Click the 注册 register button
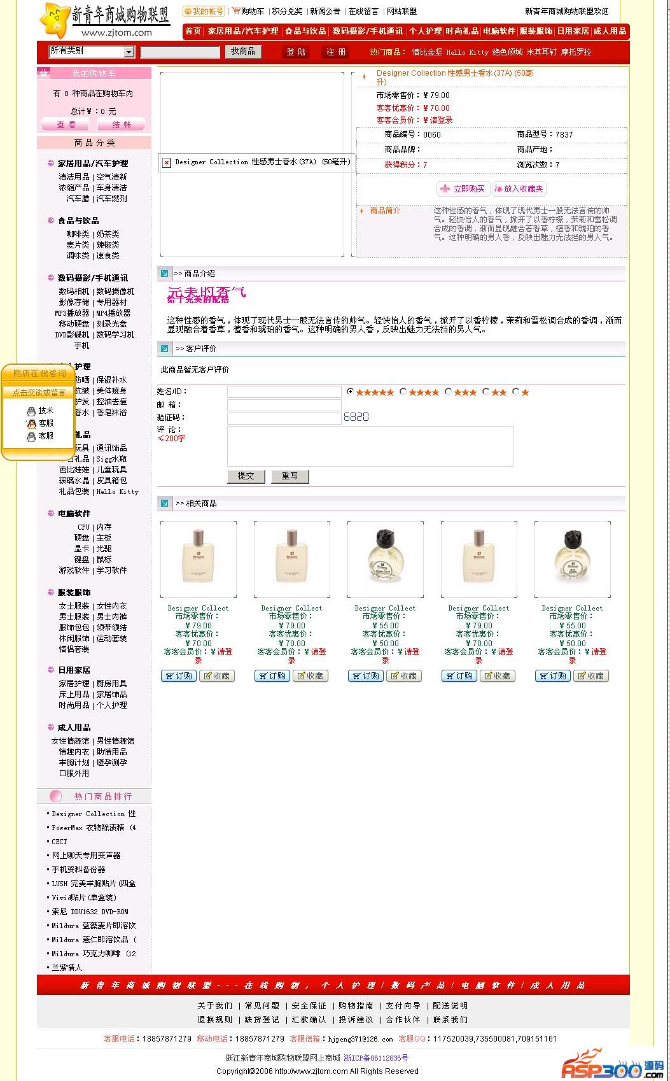Image resolution: width=670 pixels, height=1081 pixels. click(336, 52)
